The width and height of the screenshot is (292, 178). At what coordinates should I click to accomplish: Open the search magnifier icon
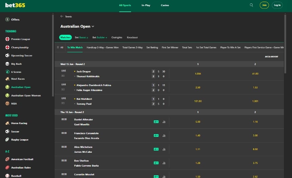coord(251,5)
